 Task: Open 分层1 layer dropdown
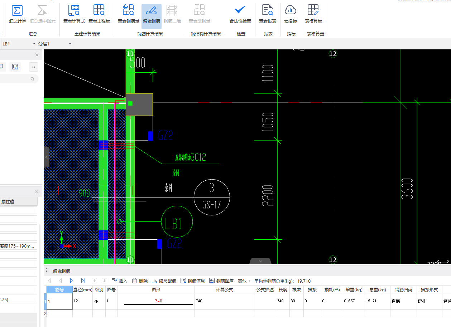pyautogui.click(x=55, y=44)
